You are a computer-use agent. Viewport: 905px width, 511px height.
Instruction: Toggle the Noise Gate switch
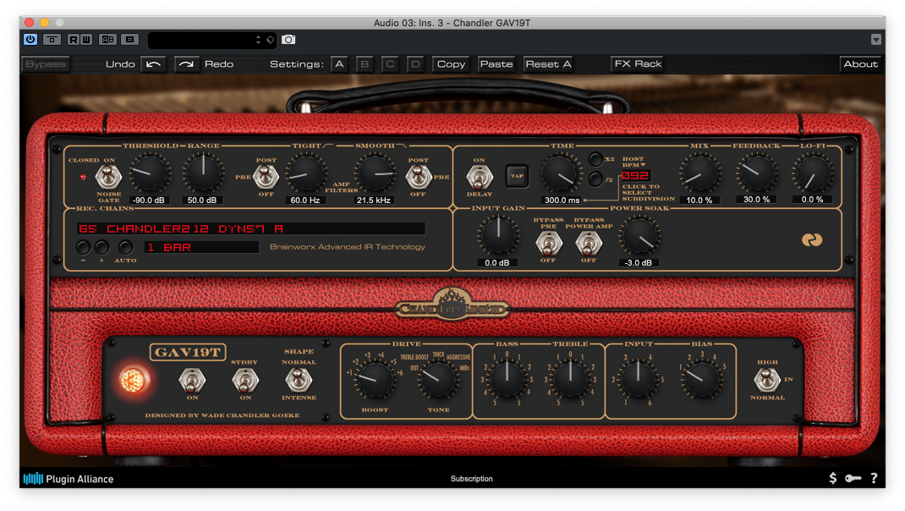click(x=108, y=178)
